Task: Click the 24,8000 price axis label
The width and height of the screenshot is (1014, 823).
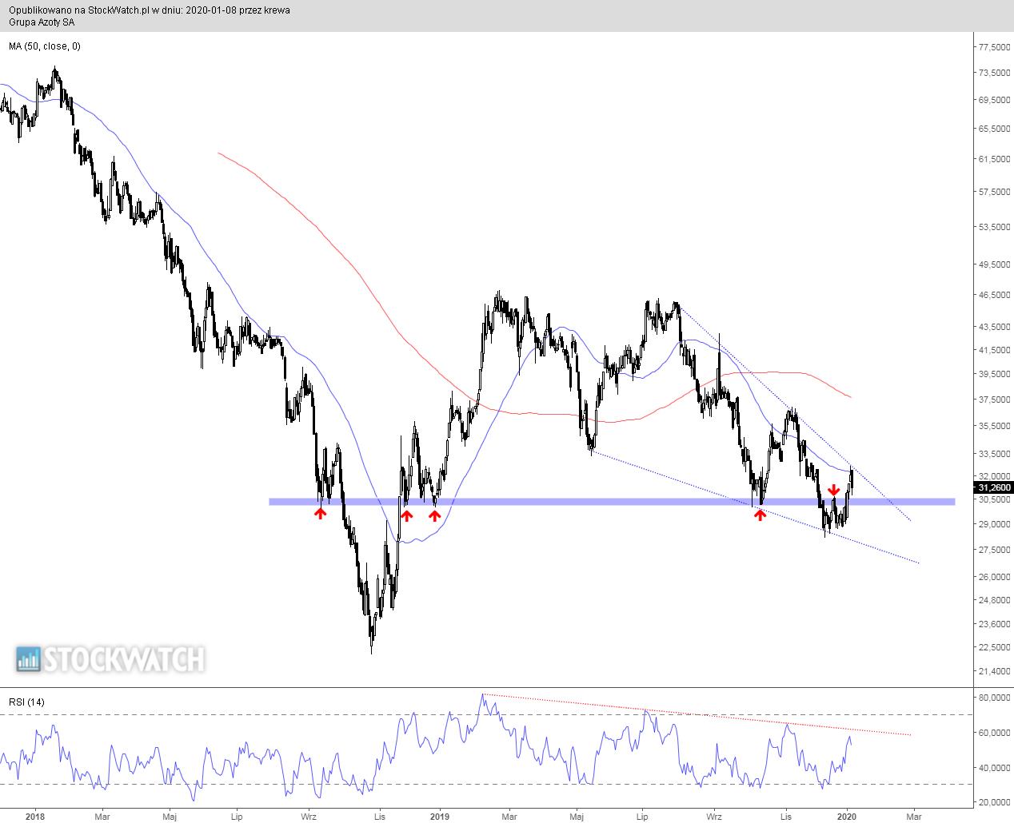Action: (994, 600)
